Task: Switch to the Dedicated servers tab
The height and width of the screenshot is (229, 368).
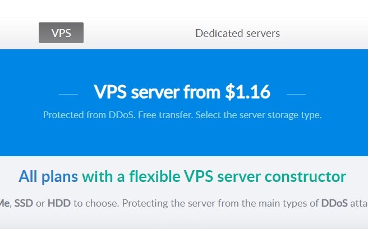Action: (237, 33)
